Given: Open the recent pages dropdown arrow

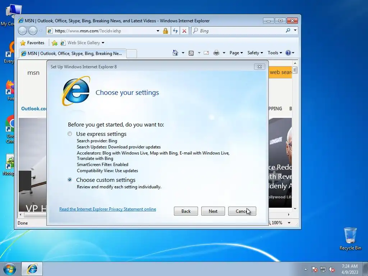Looking at the screenshot, I should click(x=41, y=31).
